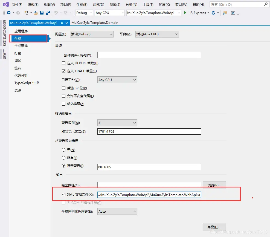Click the Save All icon
This screenshot has height=237, width=270.
(48, 13)
